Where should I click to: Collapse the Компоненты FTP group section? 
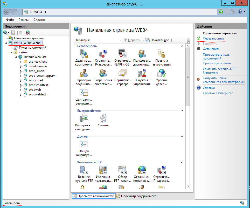coord(182,162)
